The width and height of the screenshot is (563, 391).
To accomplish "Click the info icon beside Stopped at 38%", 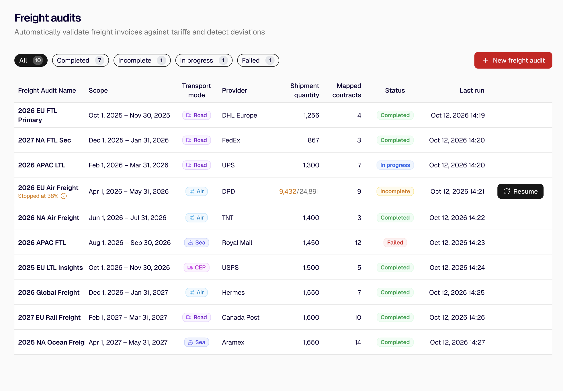I will pyautogui.click(x=64, y=196).
